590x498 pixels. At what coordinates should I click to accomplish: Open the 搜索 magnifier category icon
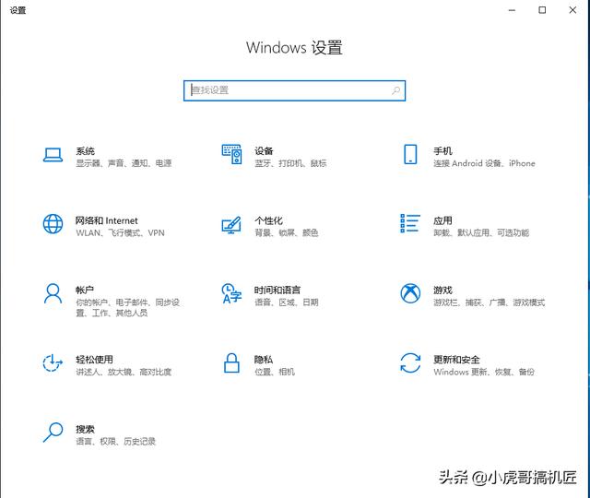click(53, 433)
